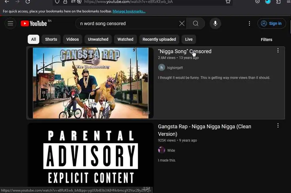Open the site permissions icon in address bar
This screenshot has width=291, height=193.
[73, 2]
